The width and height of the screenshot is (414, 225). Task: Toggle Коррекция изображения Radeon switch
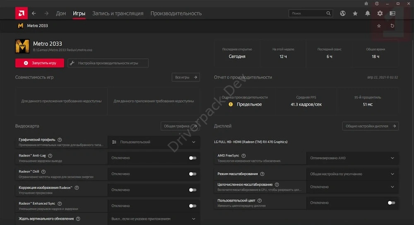pyautogui.click(x=193, y=190)
